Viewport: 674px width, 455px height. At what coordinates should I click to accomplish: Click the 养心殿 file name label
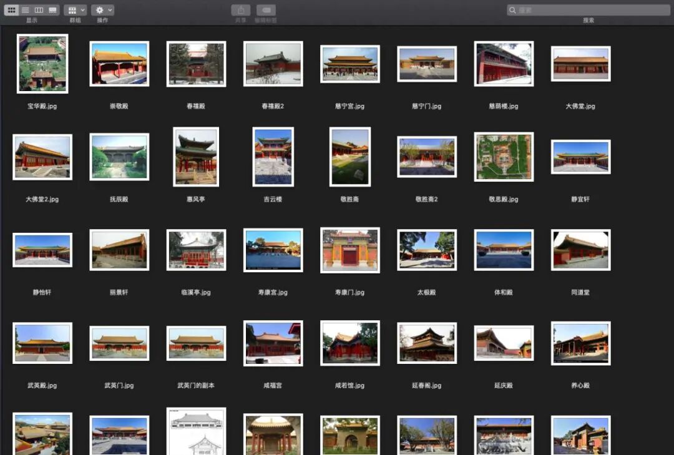pos(580,385)
